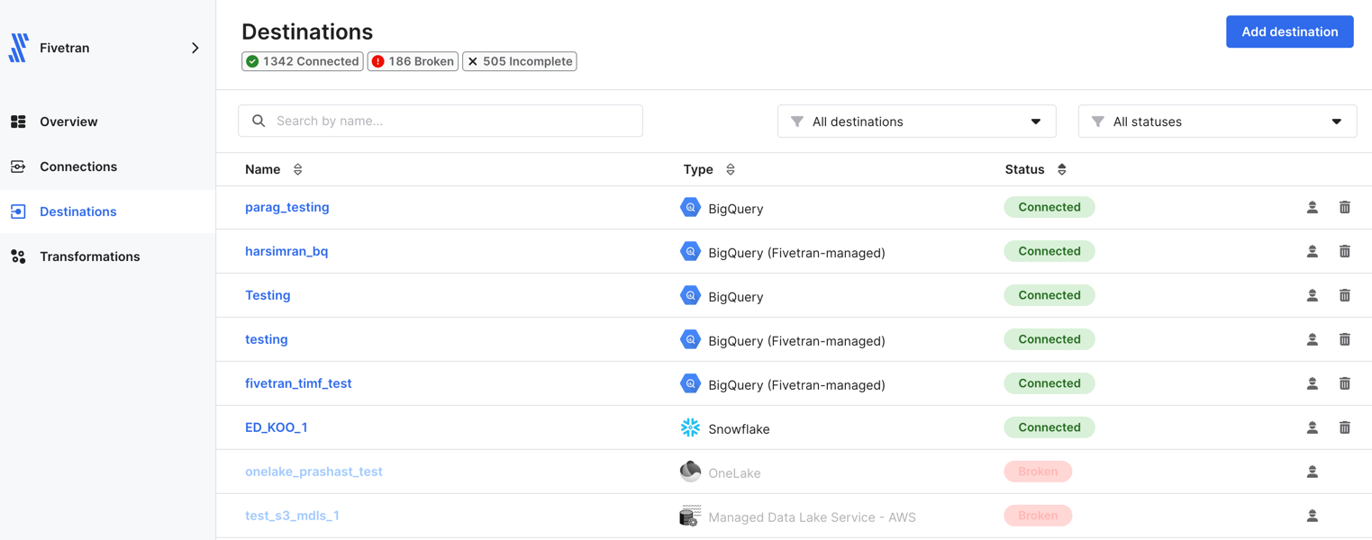The image size is (1372, 540).
Task: Open the All destinations dropdown
Action: (916, 121)
